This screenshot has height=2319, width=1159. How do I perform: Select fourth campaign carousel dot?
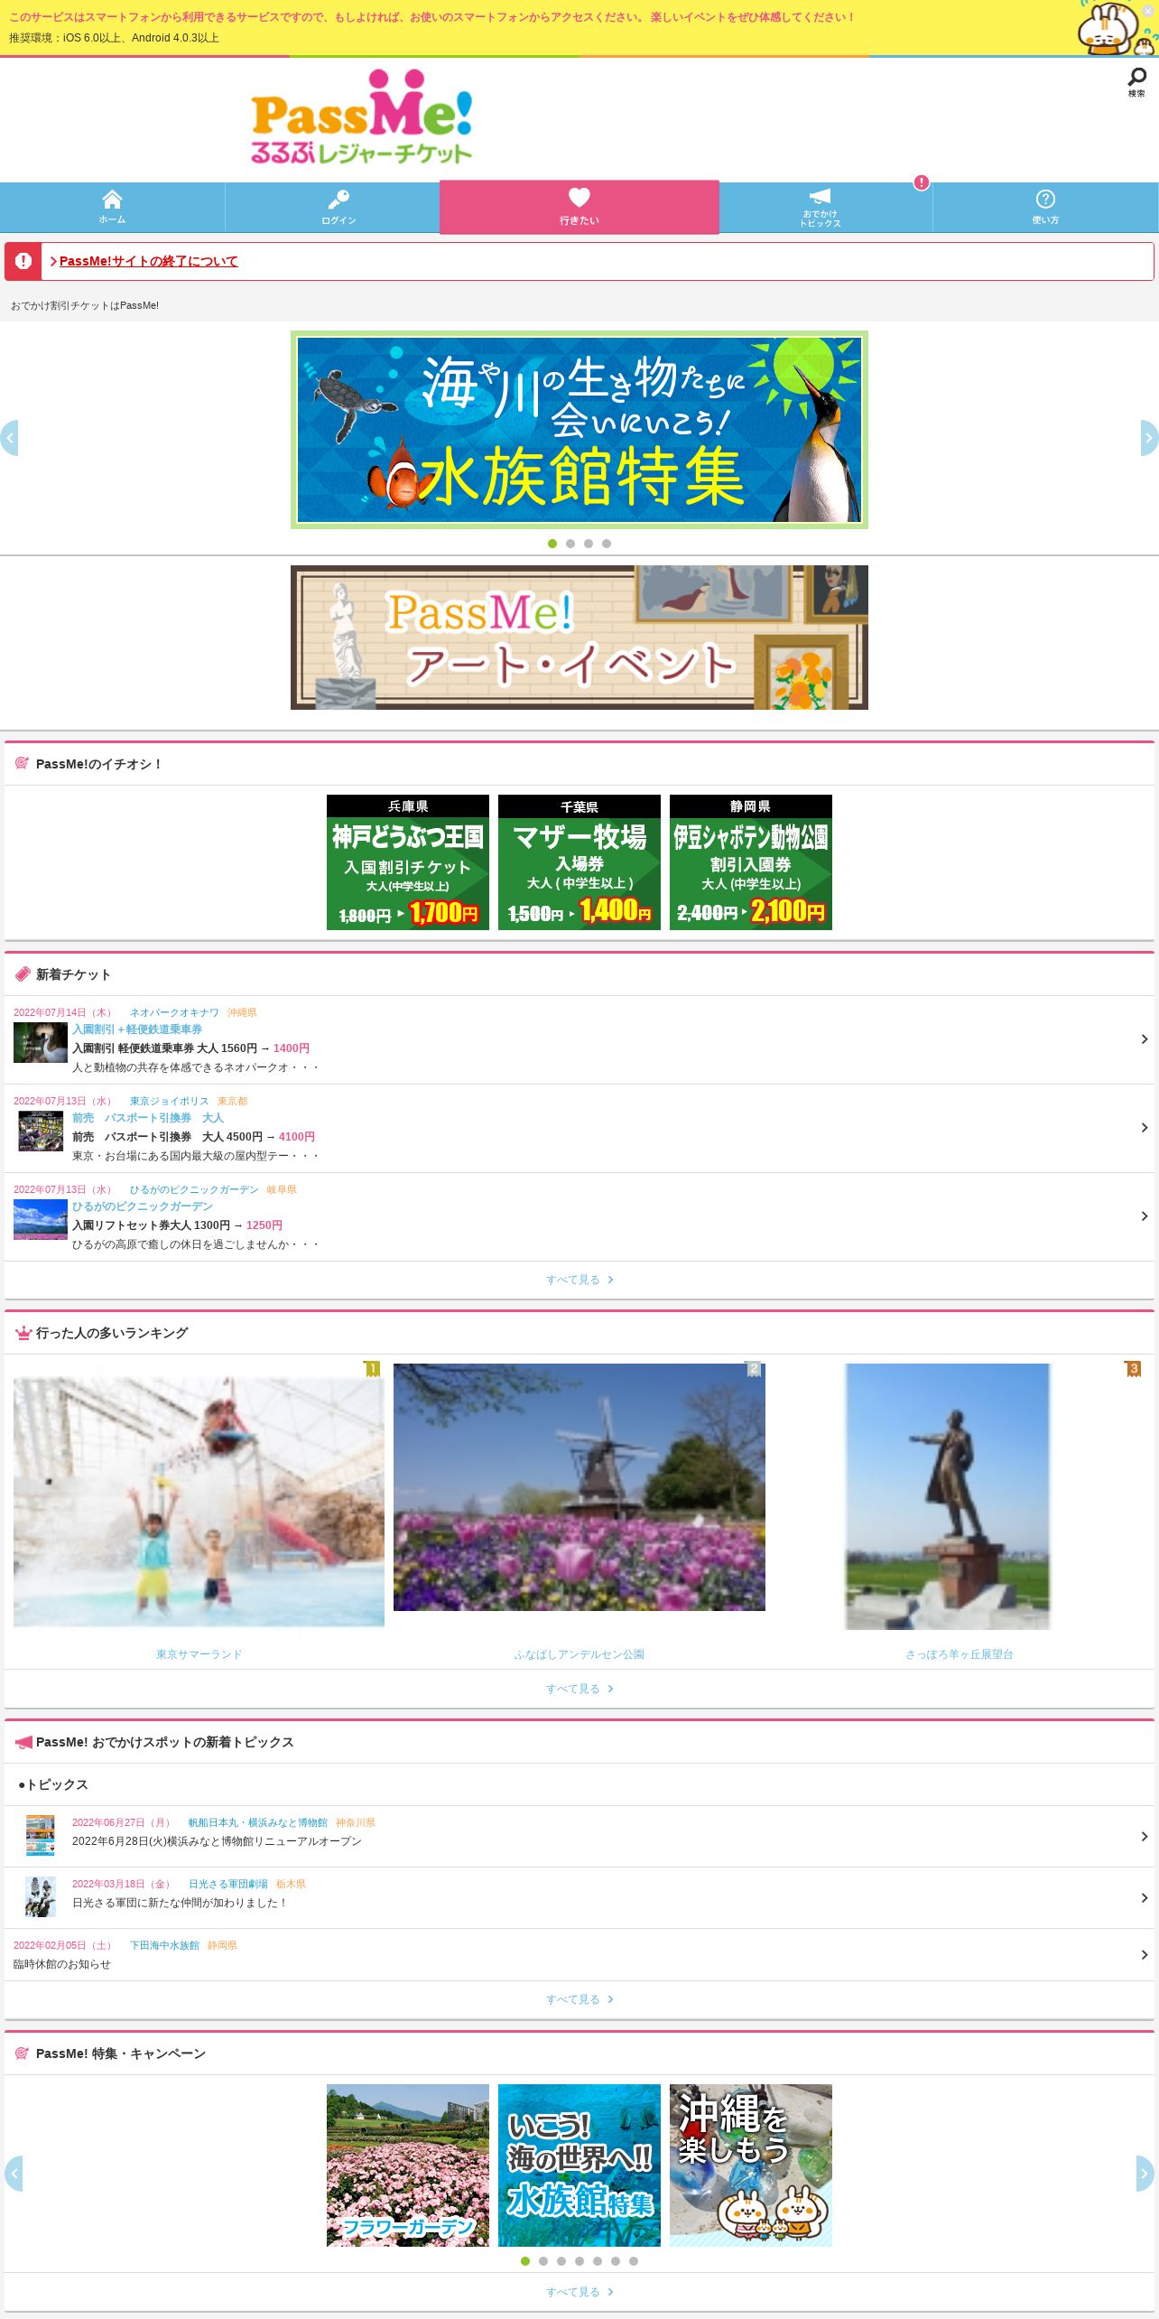point(579,2261)
